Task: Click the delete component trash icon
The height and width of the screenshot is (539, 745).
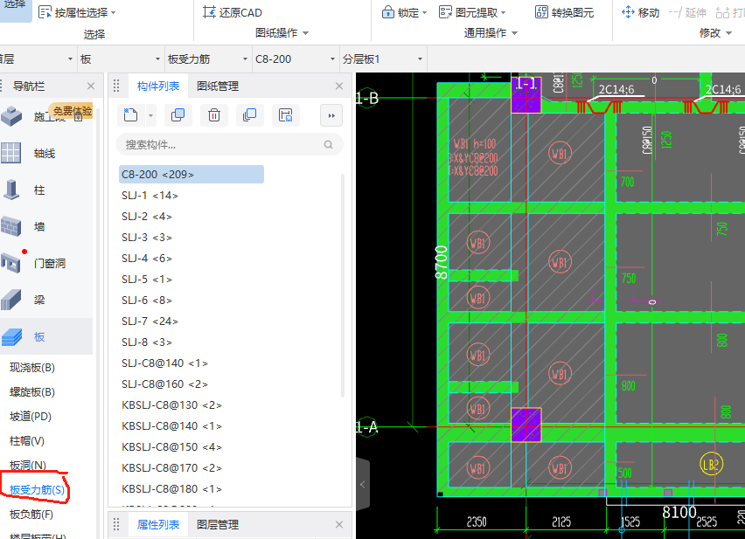Action: [x=214, y=115]
